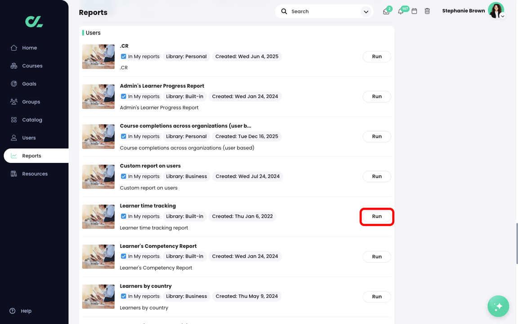
Task: Open Groups menu item
Action: 31,102
